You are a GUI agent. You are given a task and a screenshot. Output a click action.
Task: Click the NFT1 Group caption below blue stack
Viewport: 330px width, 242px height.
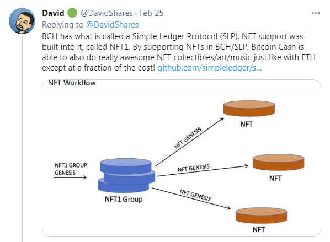pos(124,199)
